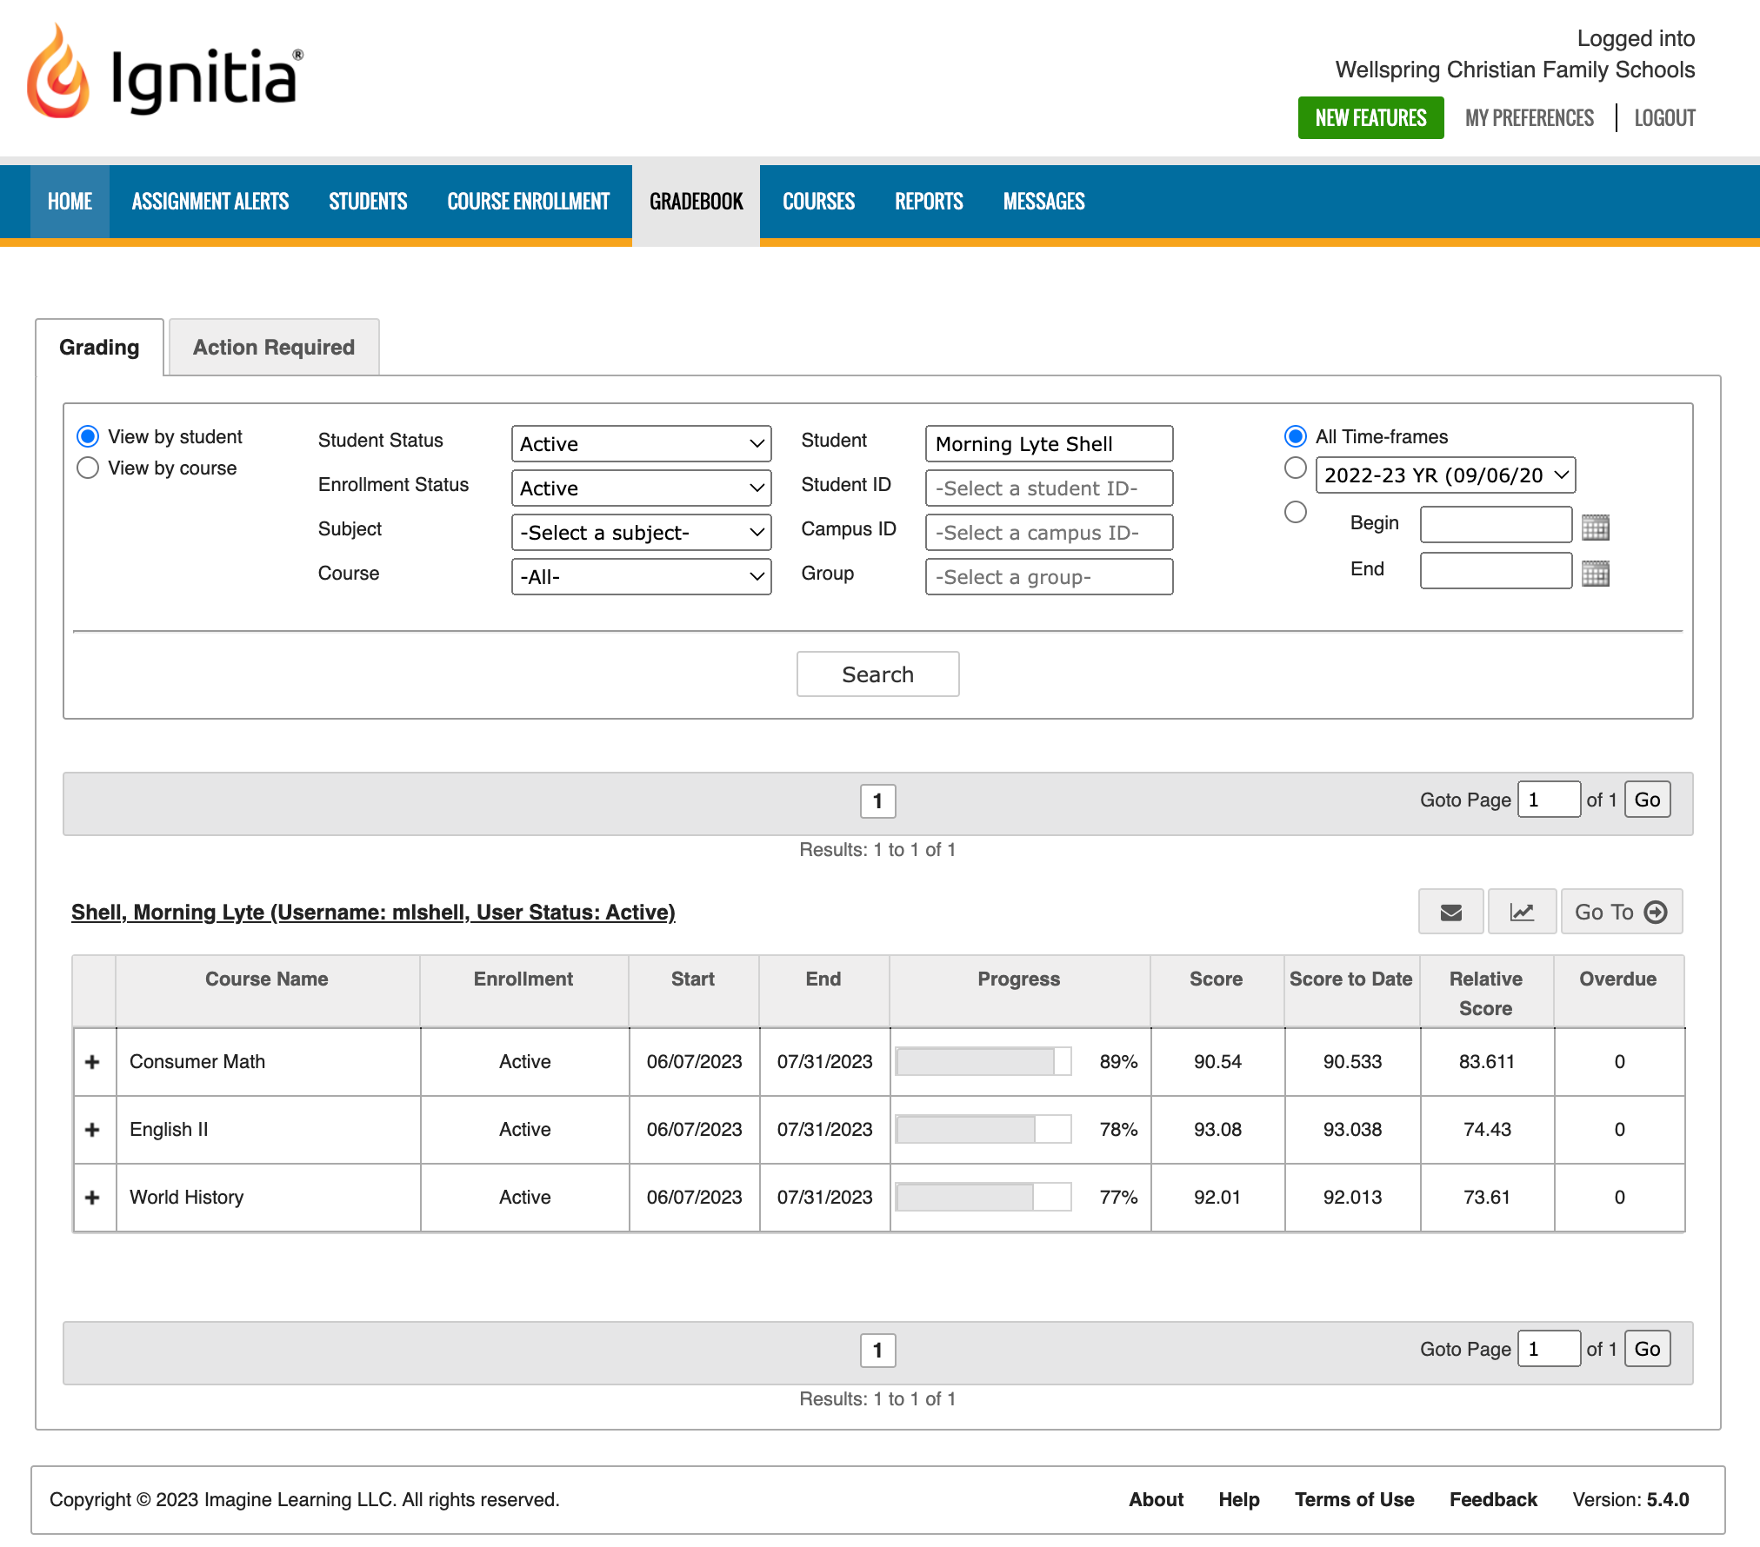
Task: Open the Terms of Use footer link
Action: point(1354,1499)
